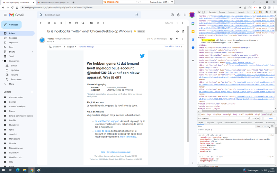277x173 pixels.
Task: Open the Computed styles tab
Action: 210,122
